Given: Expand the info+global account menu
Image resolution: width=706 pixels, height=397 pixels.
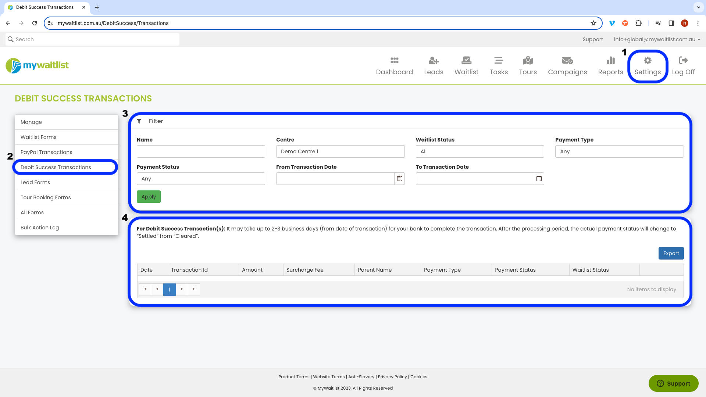Looking at the screenshot, I should tap(657, 39).
